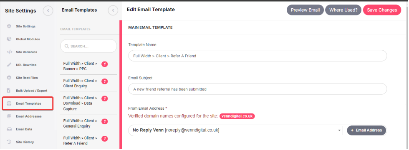Click the Site History clock icon
409x150 pixels.
[9, 142]
